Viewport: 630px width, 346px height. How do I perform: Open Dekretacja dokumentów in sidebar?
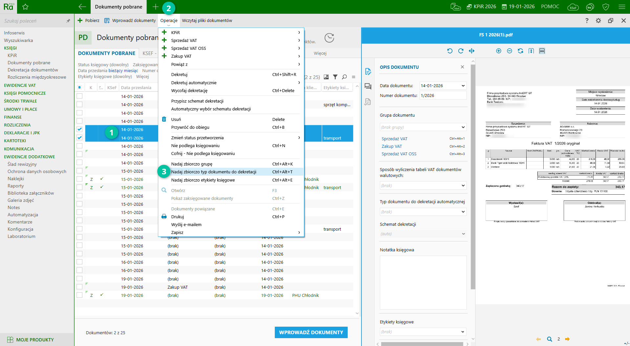(x=33, y=70)
